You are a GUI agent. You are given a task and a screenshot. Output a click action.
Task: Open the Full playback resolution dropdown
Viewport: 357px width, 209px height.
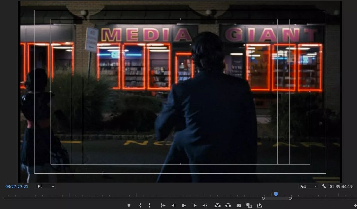308,186
